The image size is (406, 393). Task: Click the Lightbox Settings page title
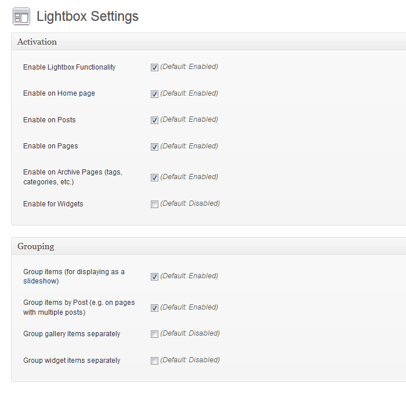coord(88,16)
